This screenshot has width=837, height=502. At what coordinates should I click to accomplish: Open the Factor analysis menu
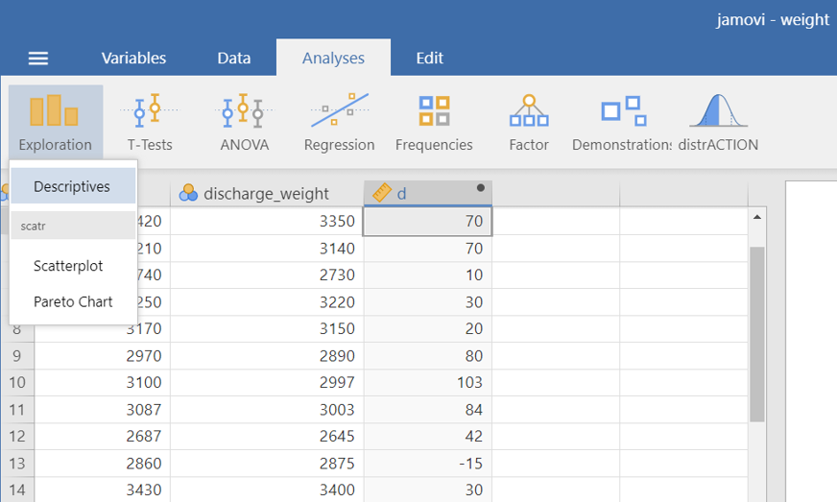click(x=529, y=121)
